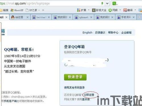This screenshot has height=106, width=142.
Task: Click the 翻译 translate icon
Action: click(125, 10)
